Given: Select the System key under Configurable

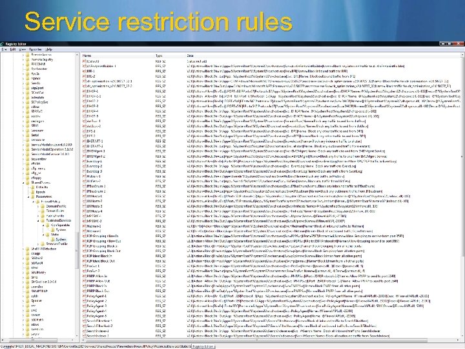Looking at the screenshot, I should point(61,229).
